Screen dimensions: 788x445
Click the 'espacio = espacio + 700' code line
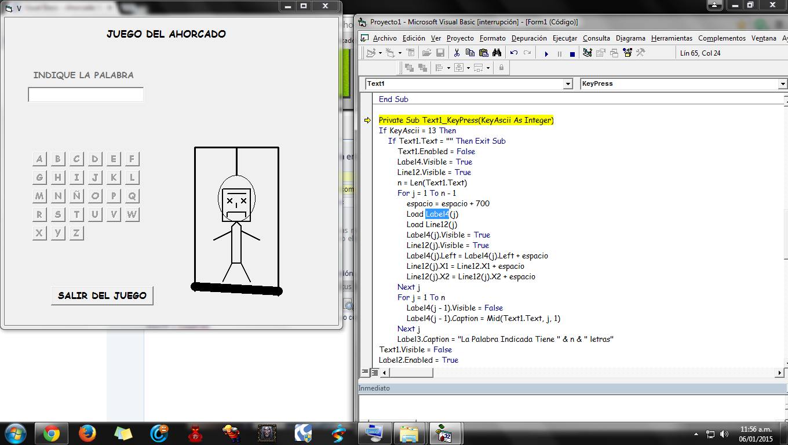448,203
